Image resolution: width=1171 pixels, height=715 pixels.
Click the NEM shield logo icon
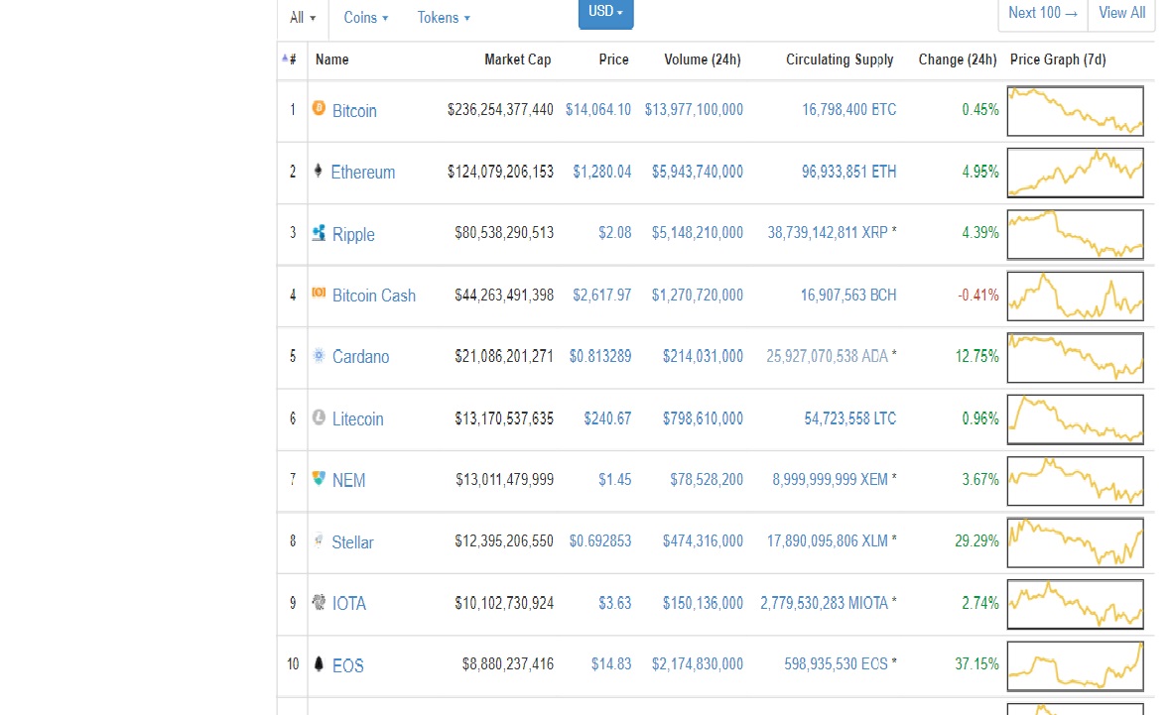(x=319, y=478)
